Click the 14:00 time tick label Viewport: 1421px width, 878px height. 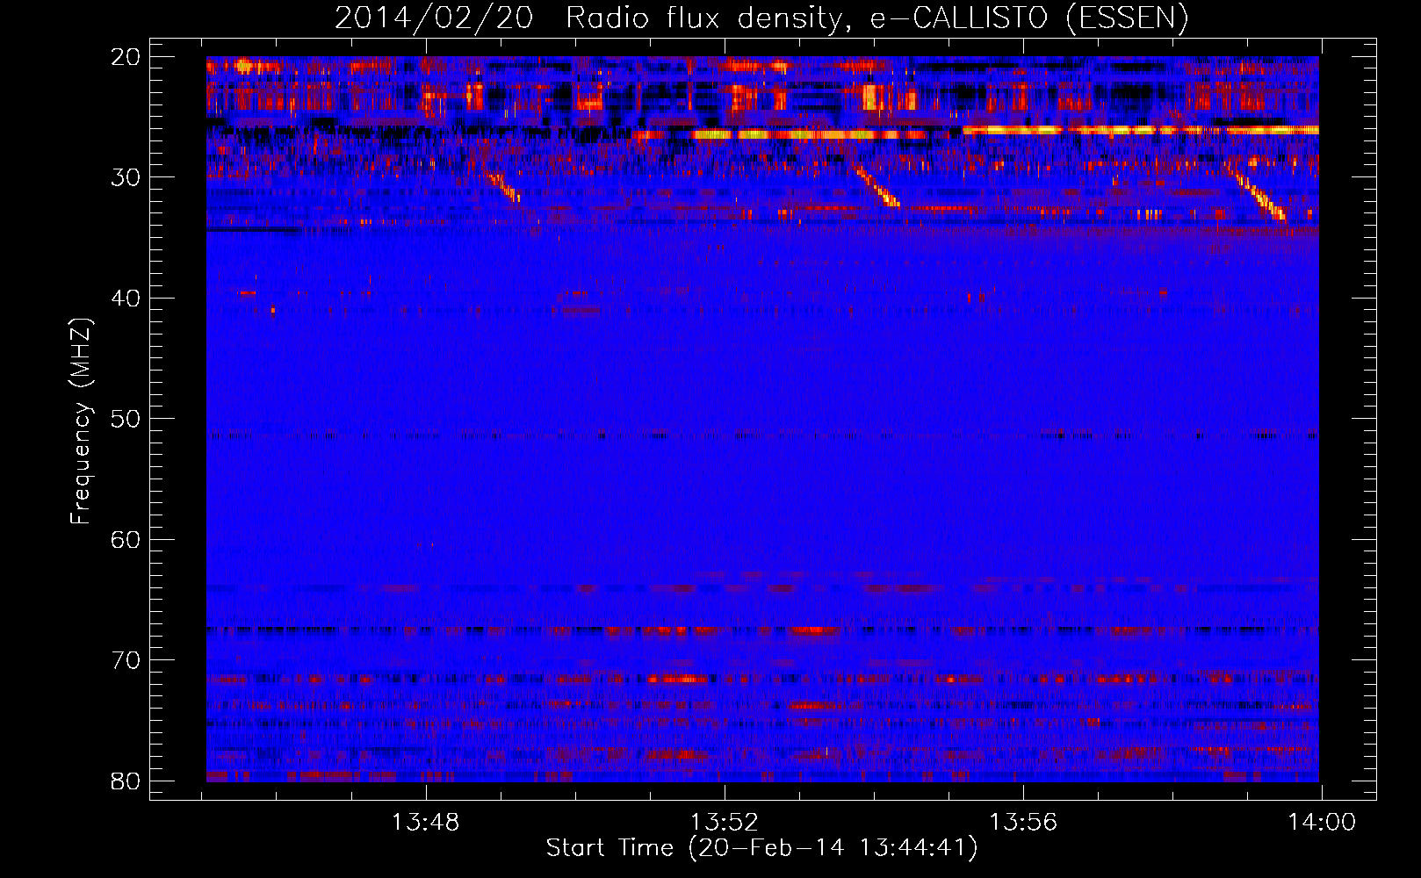pos(1322,823)
